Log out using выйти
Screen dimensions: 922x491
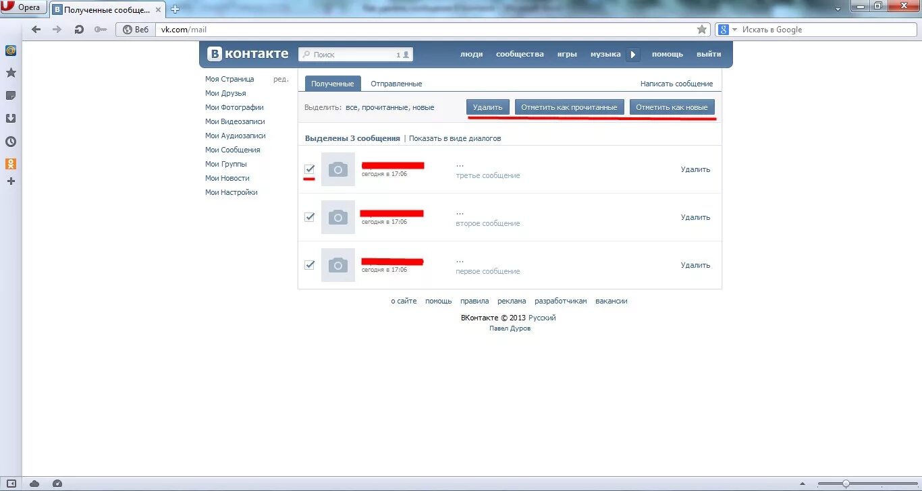pos(709,54)
